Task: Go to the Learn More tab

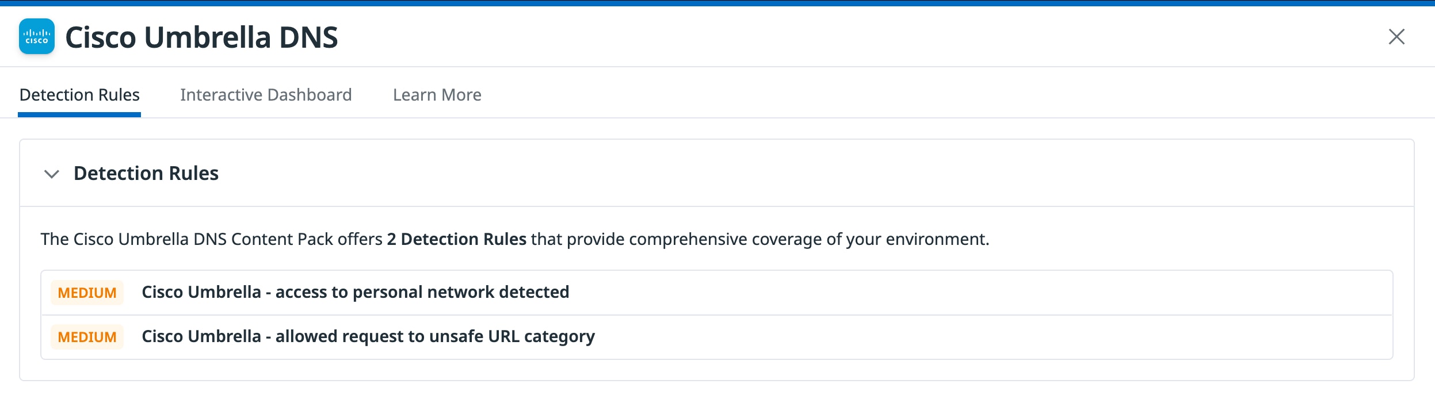Action: (x=437, y=95)
